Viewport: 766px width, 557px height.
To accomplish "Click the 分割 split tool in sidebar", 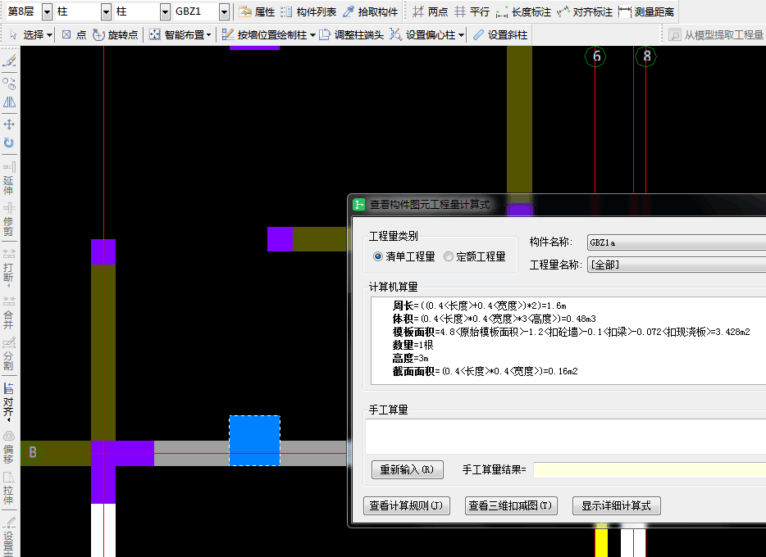I will coord(9,354).
